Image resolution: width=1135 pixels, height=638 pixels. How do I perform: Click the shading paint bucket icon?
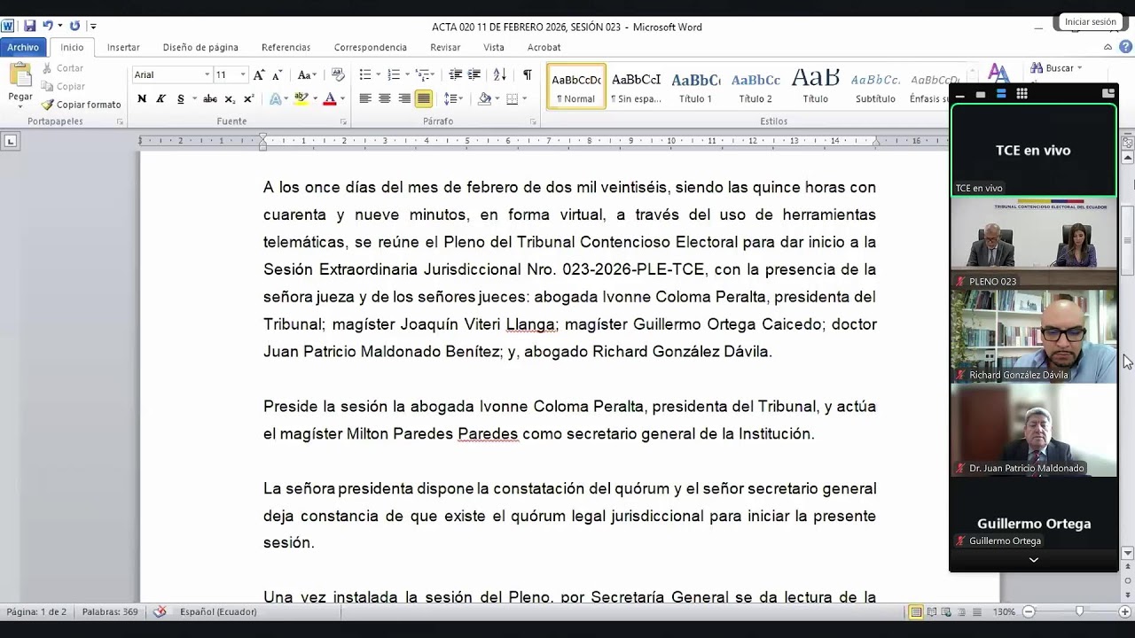[484, 99]
